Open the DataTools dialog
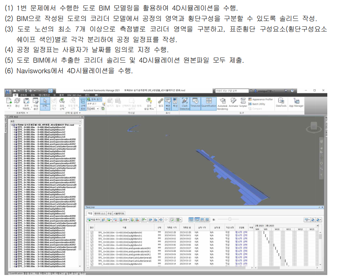This screenshot has width=337, height=277. [281, 102]
